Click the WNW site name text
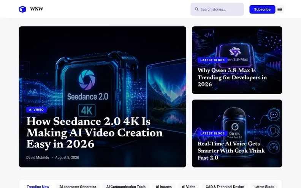Viewport: 301px width, 188px height. point(36,9)
